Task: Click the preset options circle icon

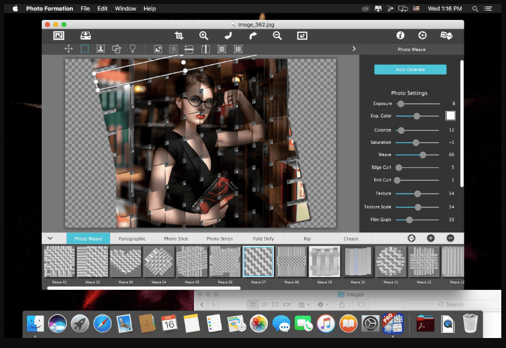Action: pyautogui.click(x=411, y=238)
